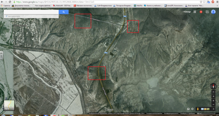The image size is (219, 116).
Task: Expand the imagery bar with double chevron
Action: tap(214, 109)
